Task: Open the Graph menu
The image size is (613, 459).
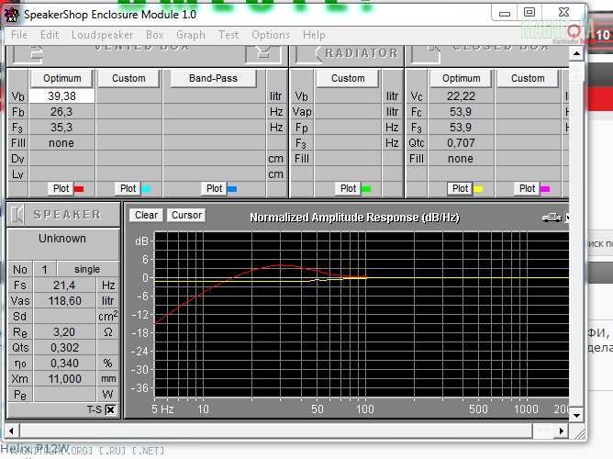Action: (x=191, y=35)
